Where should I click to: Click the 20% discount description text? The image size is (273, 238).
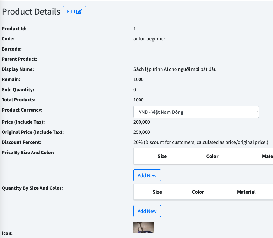[x=201, y=142]
